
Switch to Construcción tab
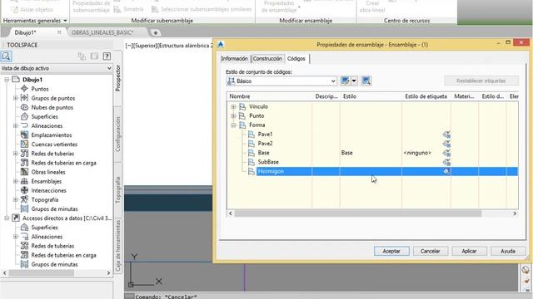click(x=267, y=59)
